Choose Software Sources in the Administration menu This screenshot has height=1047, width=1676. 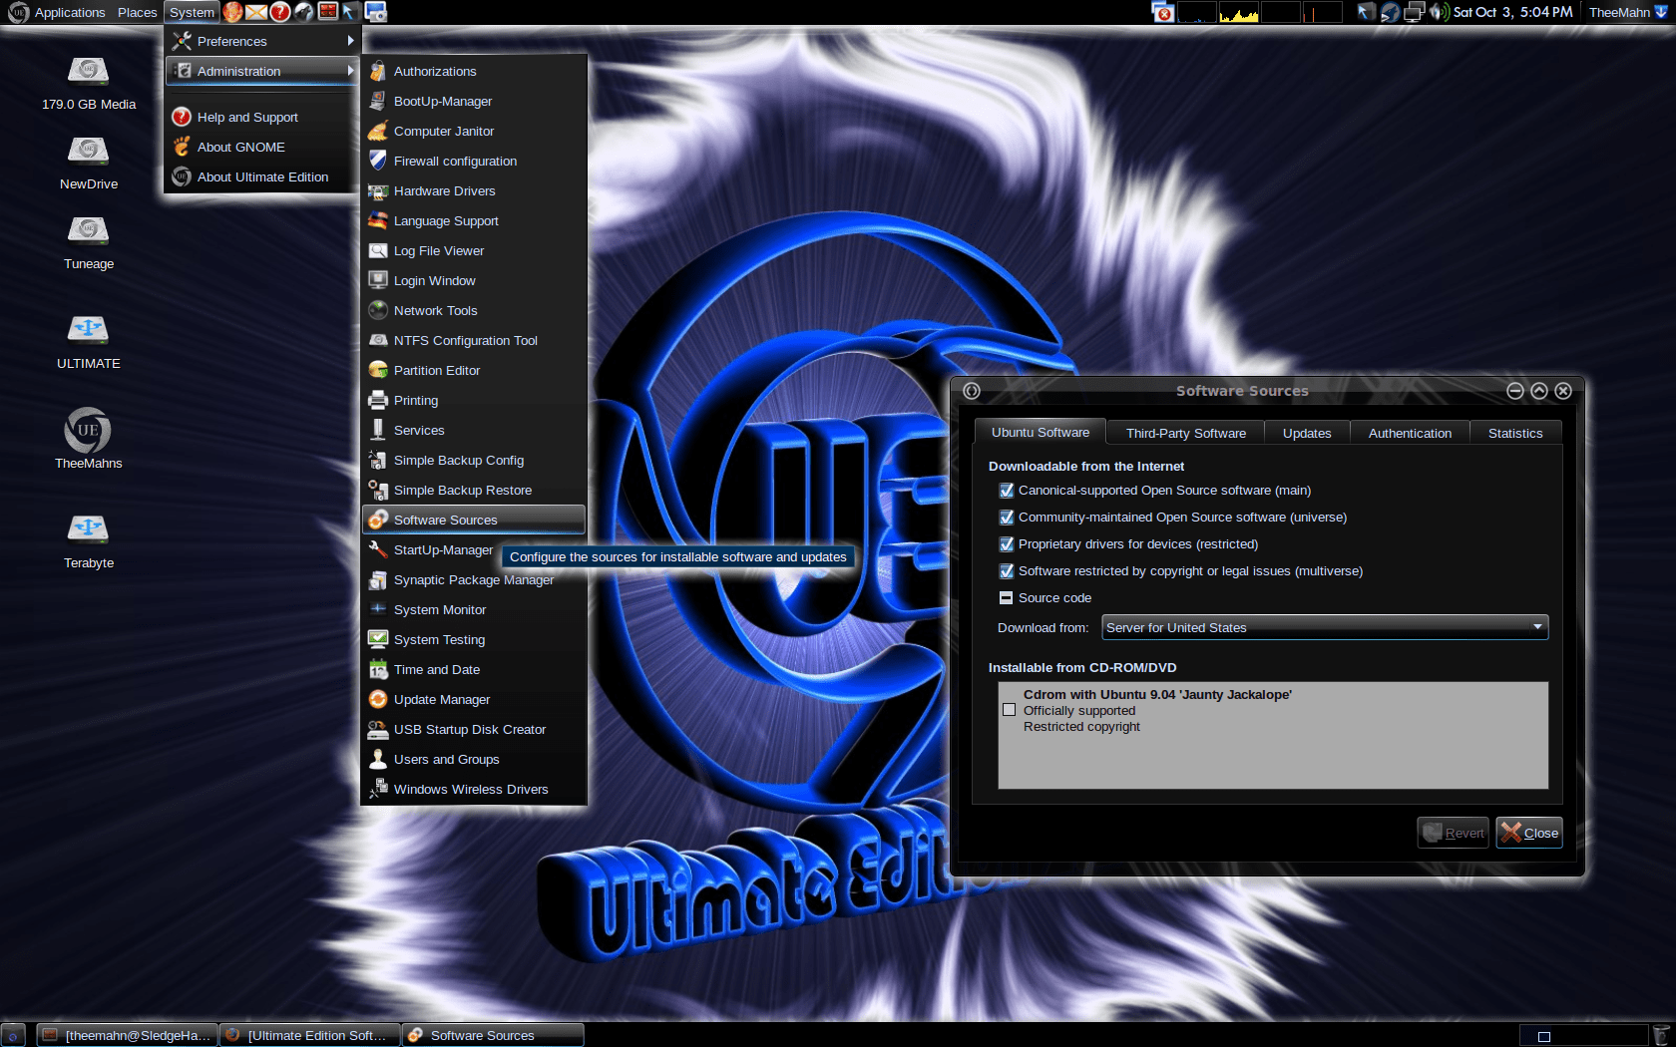pos(474,520)
